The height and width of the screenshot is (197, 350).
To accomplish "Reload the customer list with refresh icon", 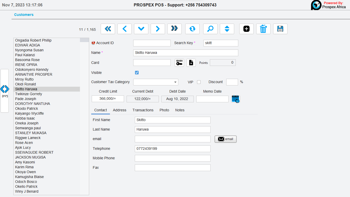I will pos(192,29).
